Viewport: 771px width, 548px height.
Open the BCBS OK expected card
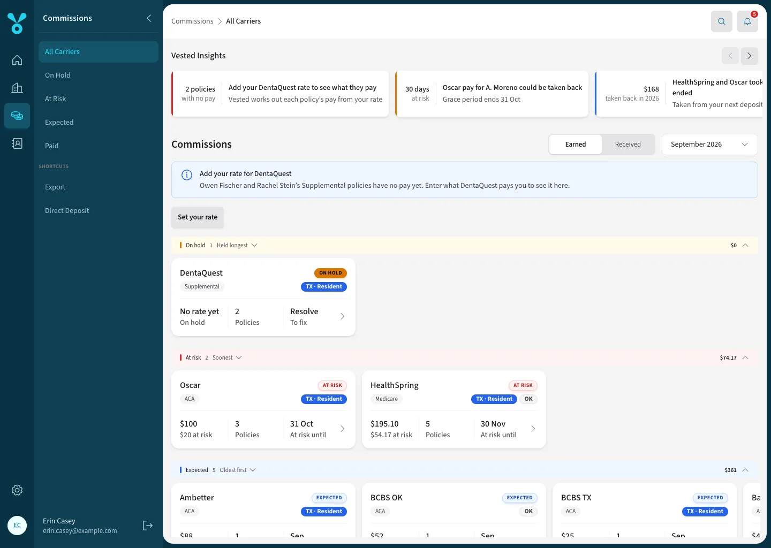click(x=454, y=510)
